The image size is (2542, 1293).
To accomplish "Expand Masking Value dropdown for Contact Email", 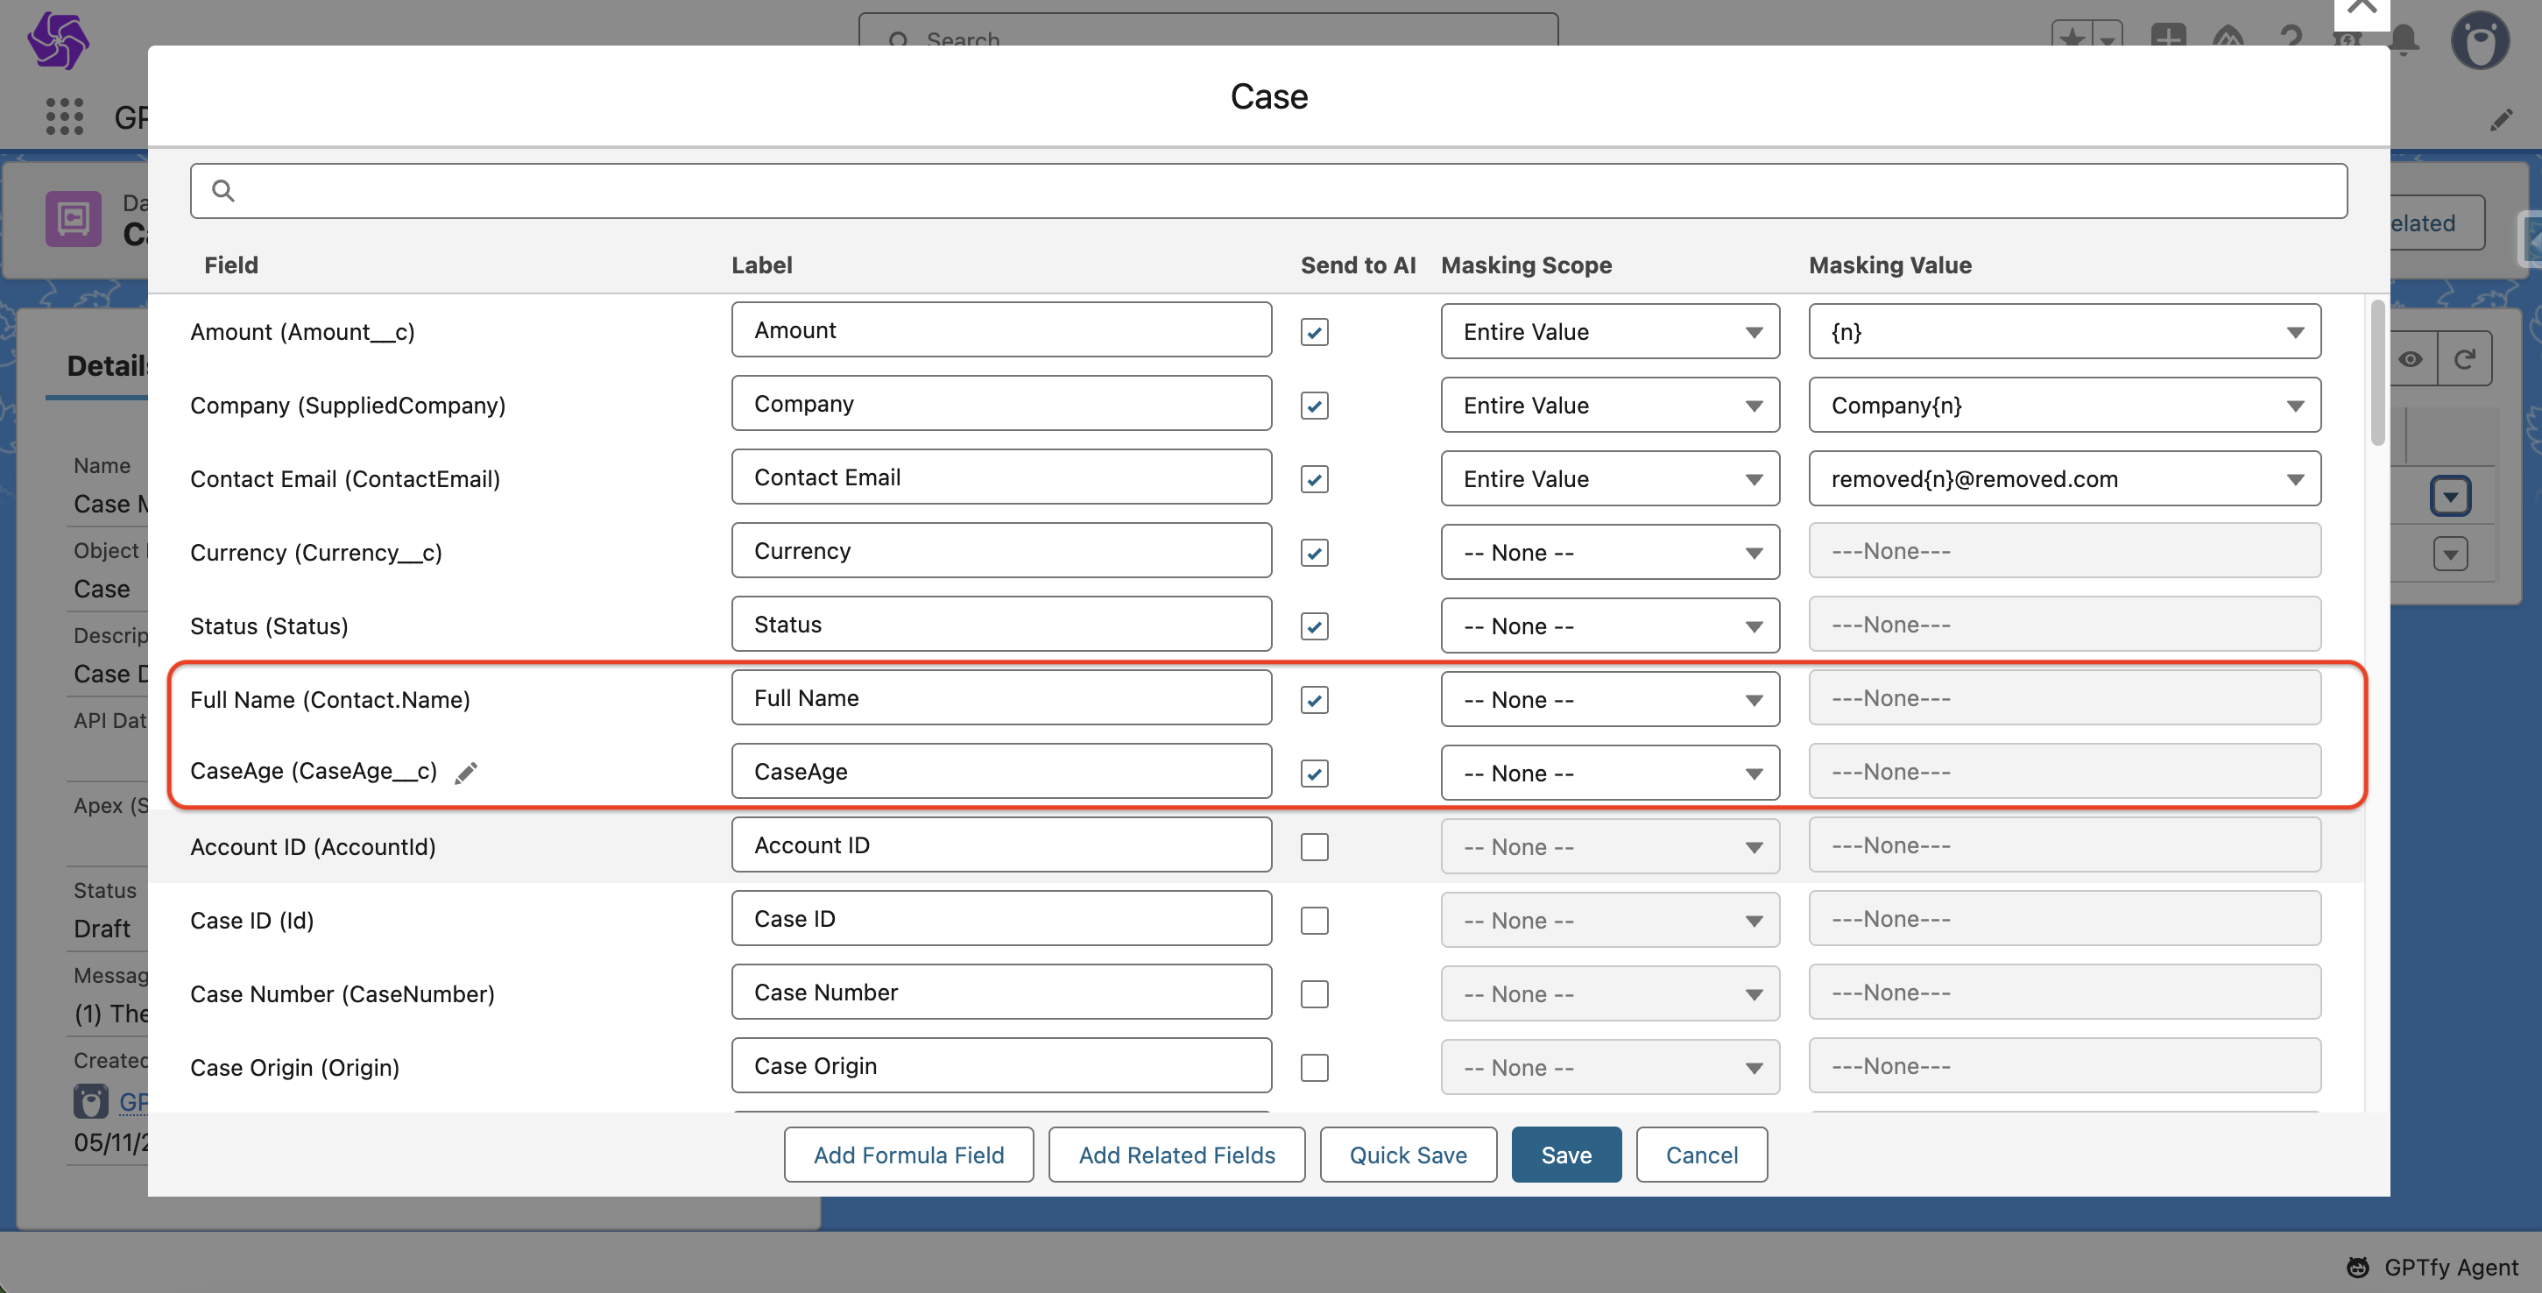I will (x=2064, y=478).
